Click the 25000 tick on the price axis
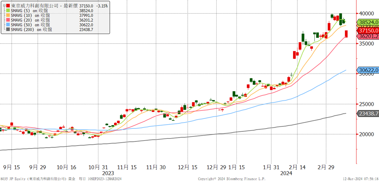This screenshot has height=181, width=379. point(366,104)
